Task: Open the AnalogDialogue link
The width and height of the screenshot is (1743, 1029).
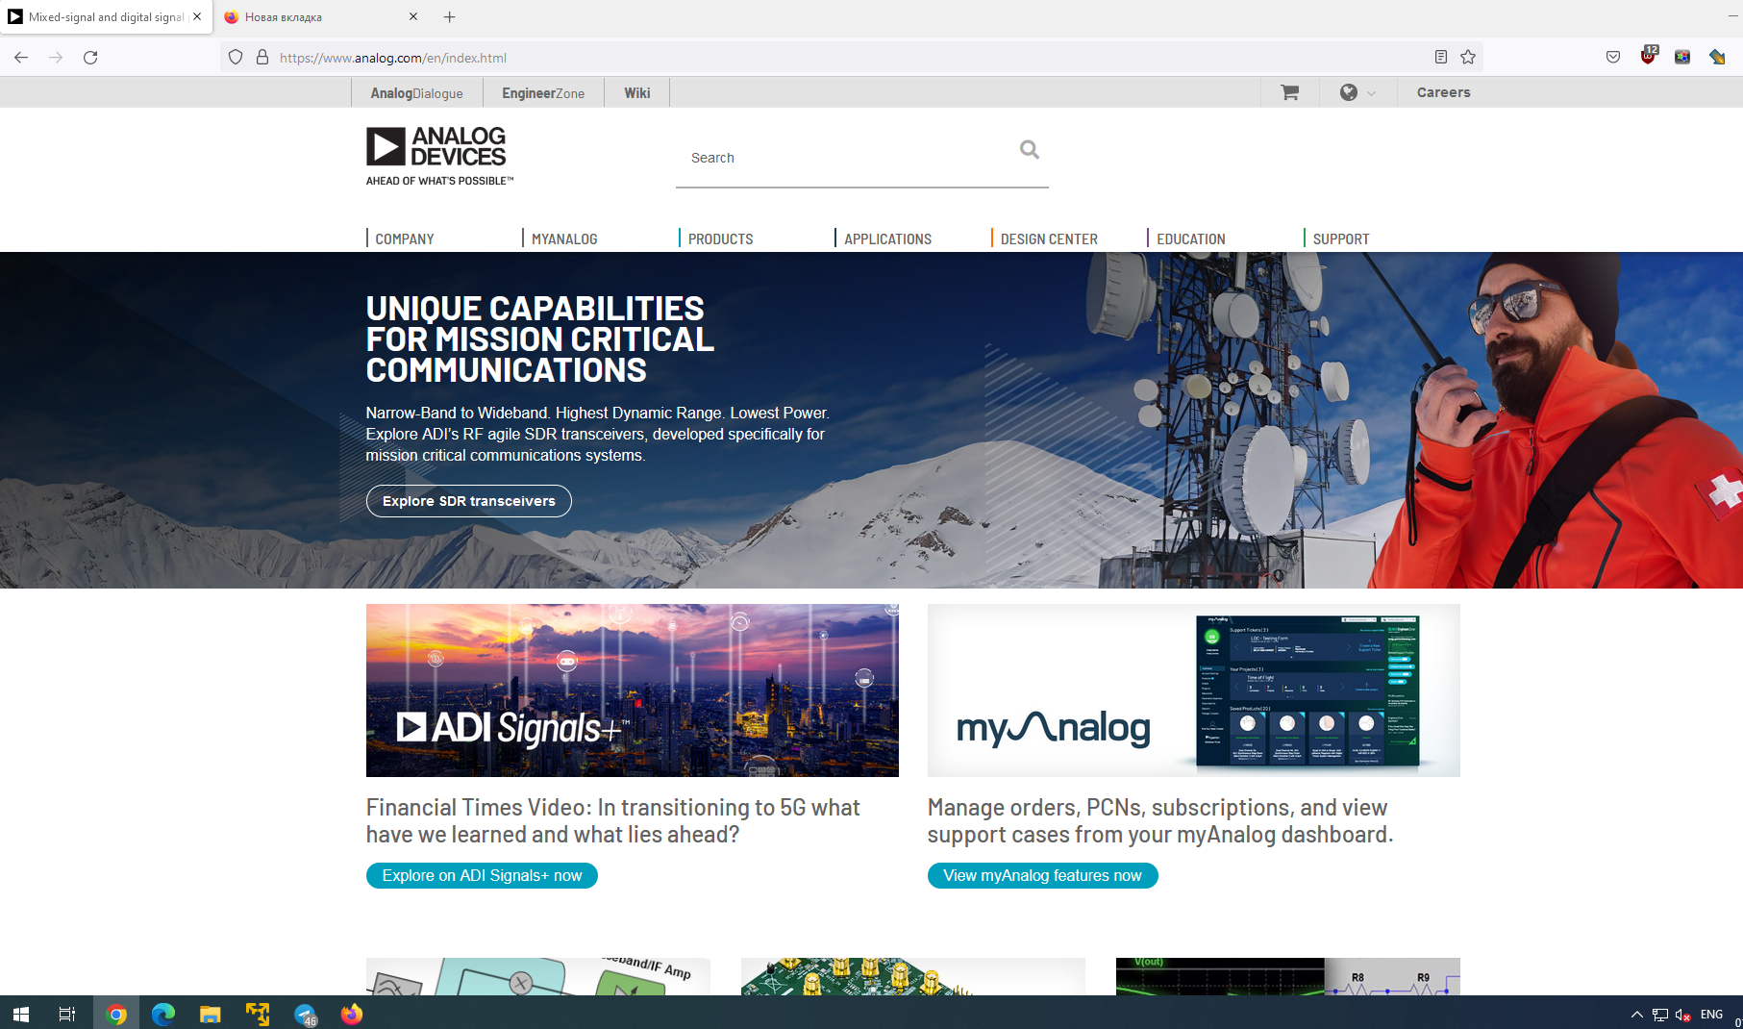Action: pos(416,93)
